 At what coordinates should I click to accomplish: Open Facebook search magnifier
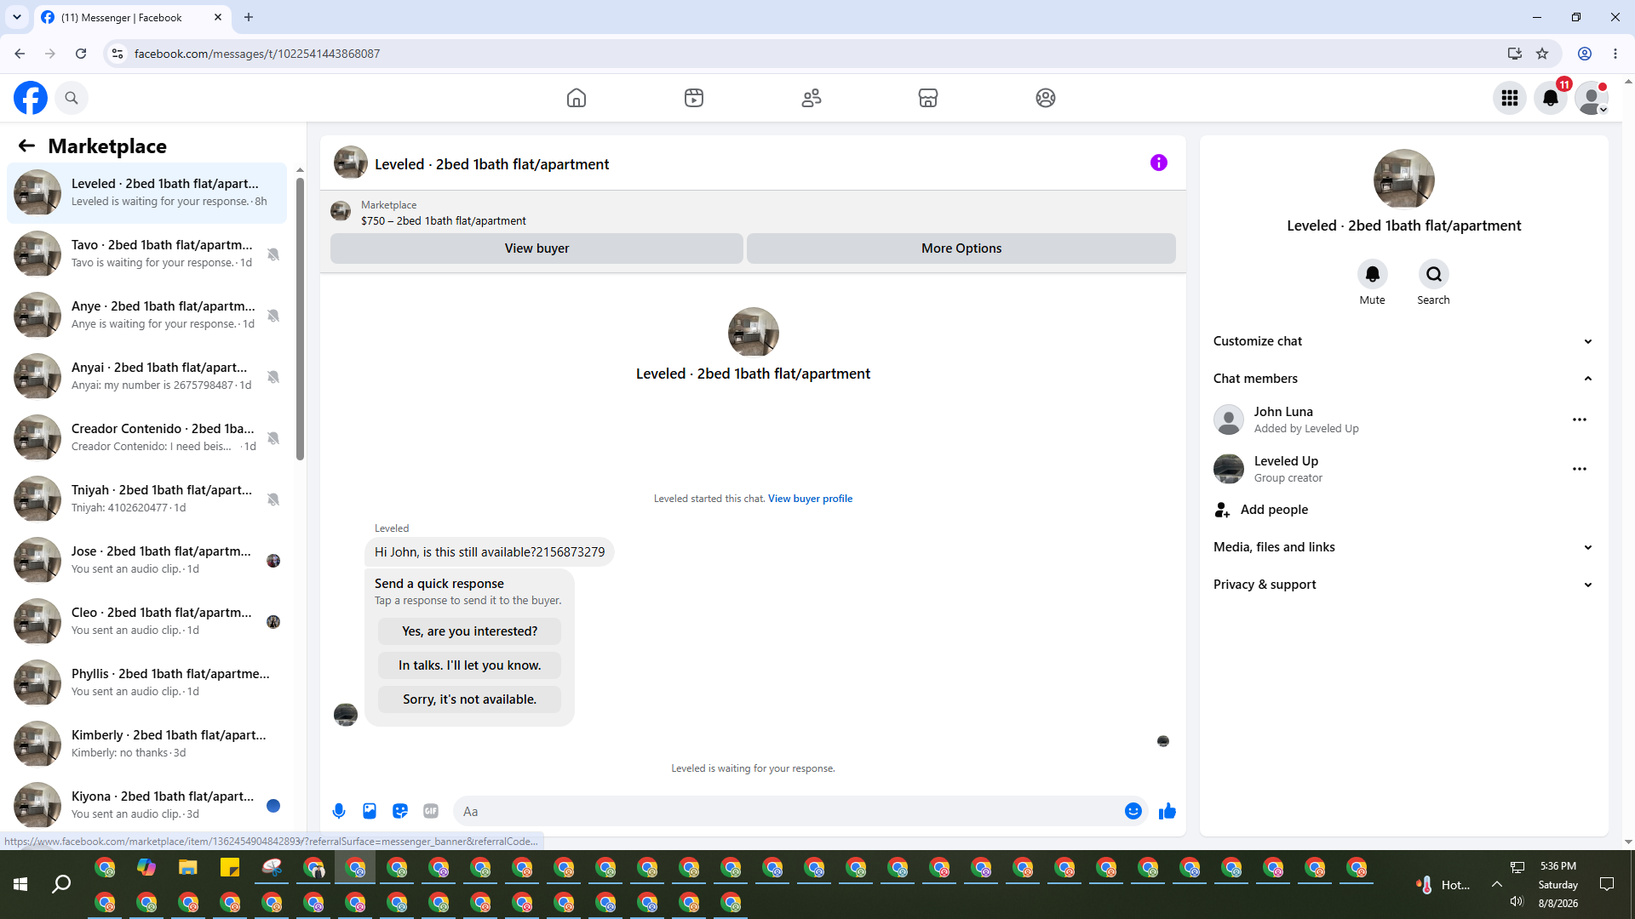72,98
